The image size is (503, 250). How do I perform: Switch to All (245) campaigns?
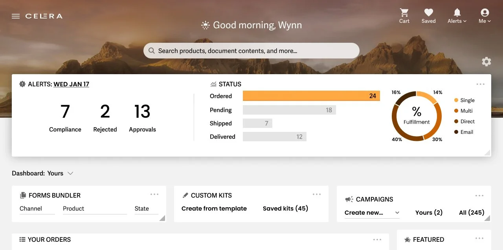472,212
